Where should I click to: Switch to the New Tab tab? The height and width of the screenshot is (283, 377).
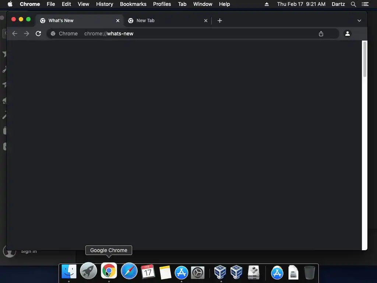coord(168,21)
